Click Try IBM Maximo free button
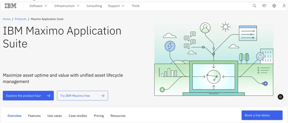 (x=82, y=96)
